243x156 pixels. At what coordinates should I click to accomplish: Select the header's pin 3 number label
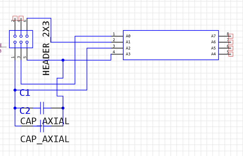coord(19,57)
